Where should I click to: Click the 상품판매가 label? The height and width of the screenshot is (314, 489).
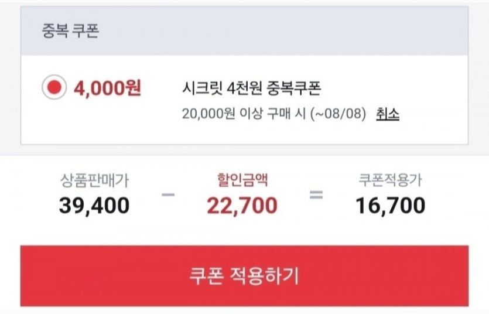(x=94, y=180)
